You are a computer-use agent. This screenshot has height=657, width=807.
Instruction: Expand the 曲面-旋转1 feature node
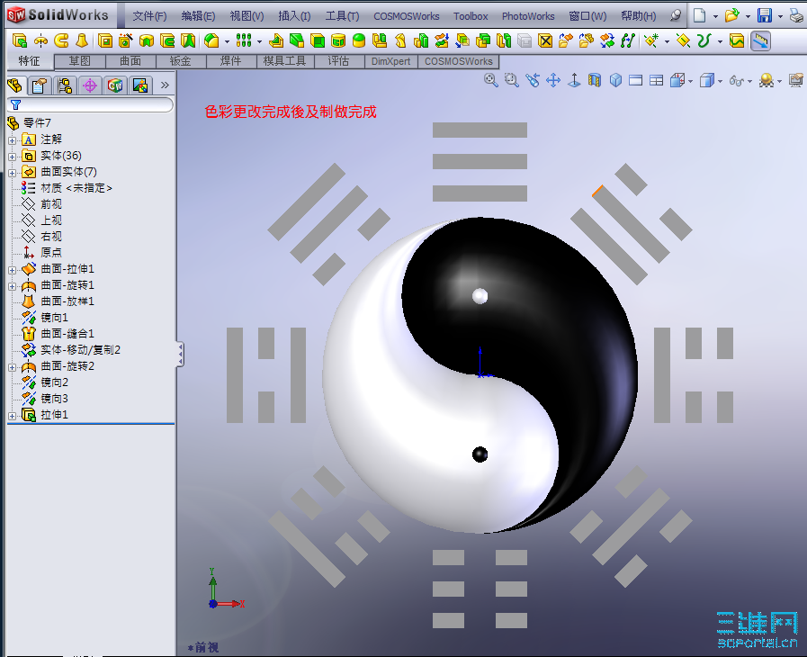12,286
